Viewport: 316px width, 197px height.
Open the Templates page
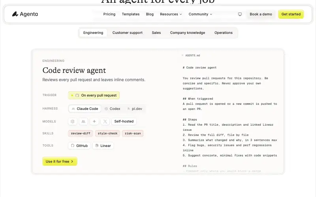tap(131, 14)
